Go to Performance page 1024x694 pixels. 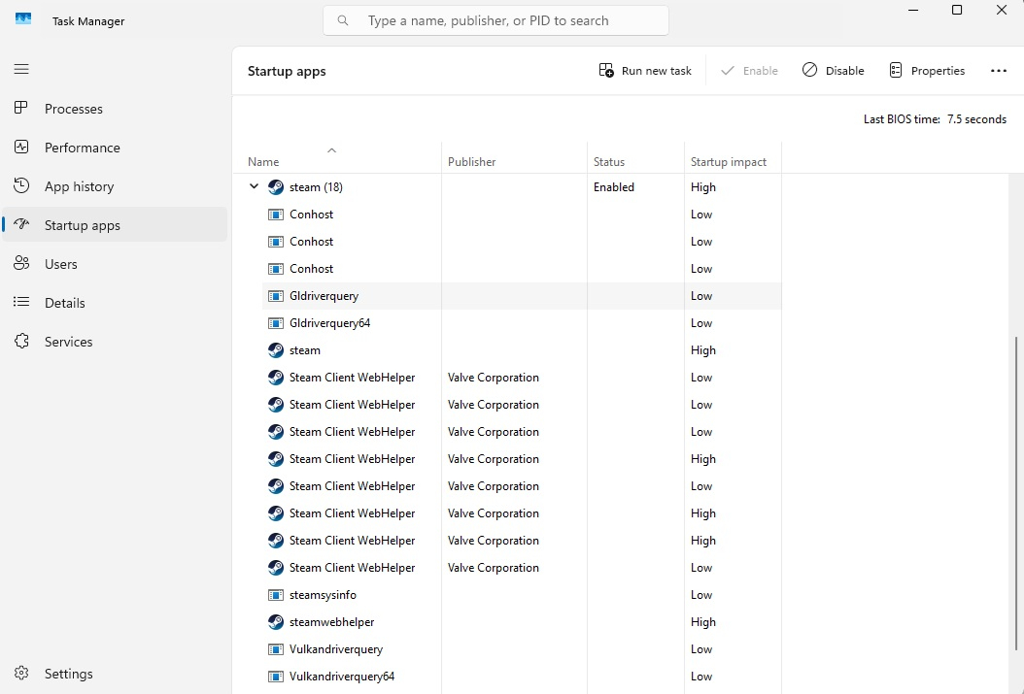(x=115, y=148)
